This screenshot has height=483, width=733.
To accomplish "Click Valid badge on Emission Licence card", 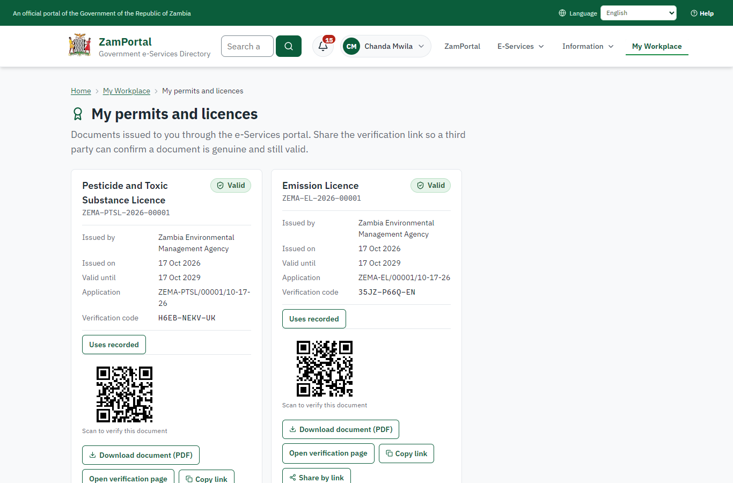I will (x=431, y=186).
